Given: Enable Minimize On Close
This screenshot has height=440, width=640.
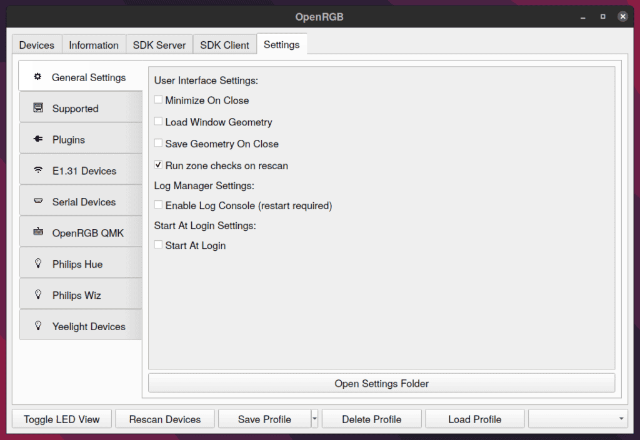Looking at the screenshot, I should (158, 100).
